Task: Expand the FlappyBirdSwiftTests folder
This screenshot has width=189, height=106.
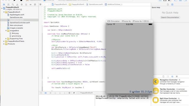Action: pos(4,41)
